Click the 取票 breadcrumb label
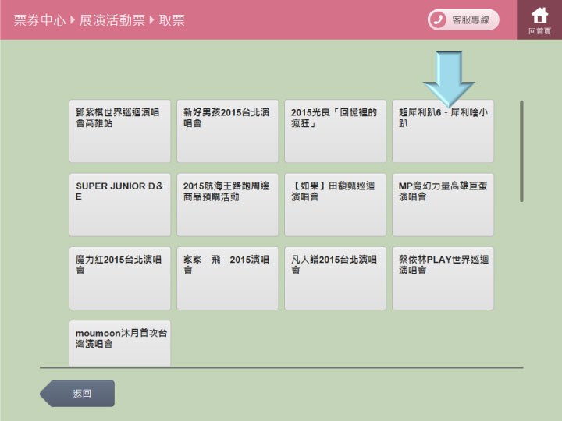 [172, 20]
